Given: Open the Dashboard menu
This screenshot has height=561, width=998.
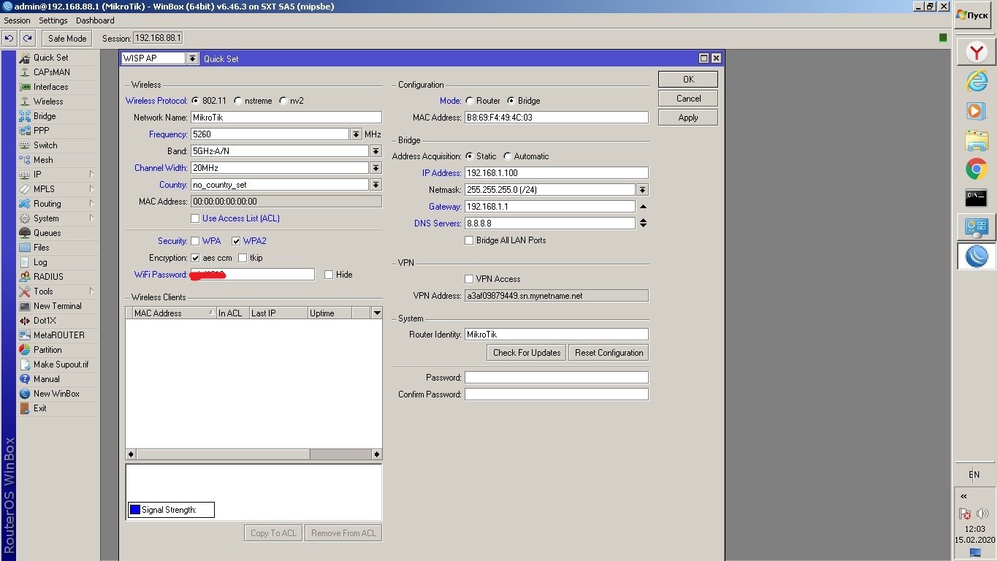Looking at the screenshot, I should 95,20.
